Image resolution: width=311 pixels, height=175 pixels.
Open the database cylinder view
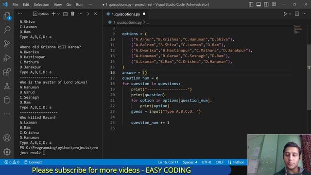click(x=7, y=100)
